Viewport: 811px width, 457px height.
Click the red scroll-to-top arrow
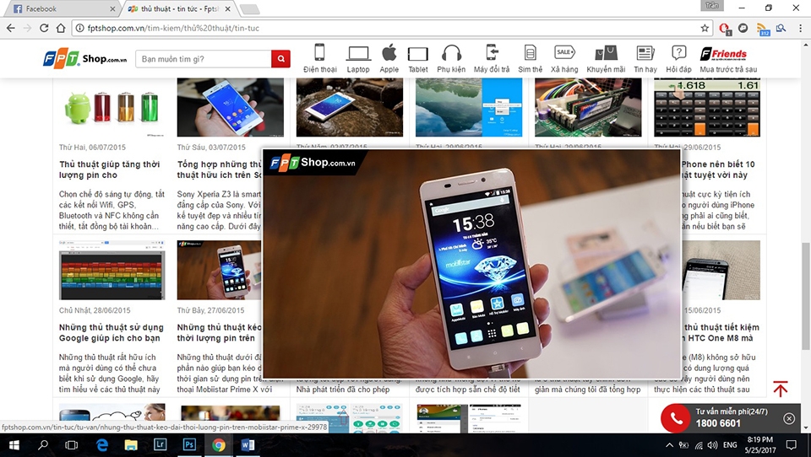click(x=781, y=389)
